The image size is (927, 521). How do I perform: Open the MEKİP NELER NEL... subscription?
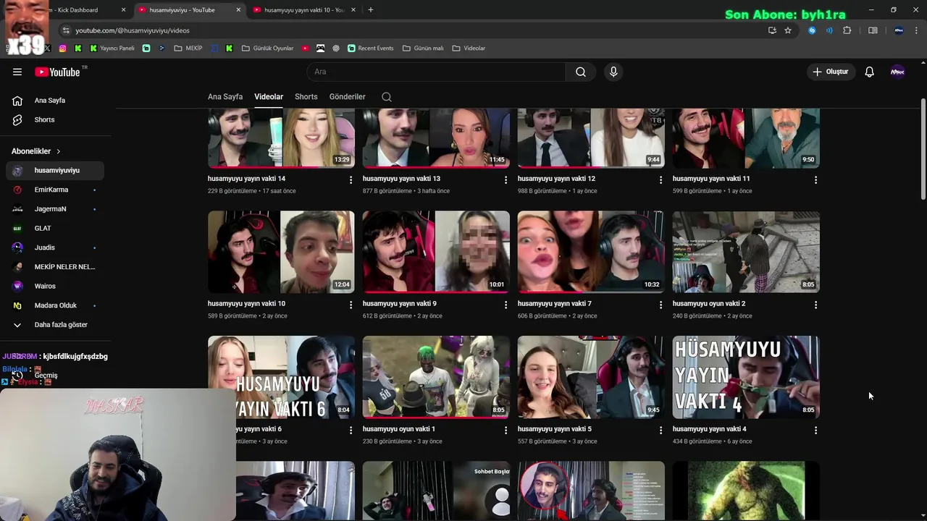(54, 267)
